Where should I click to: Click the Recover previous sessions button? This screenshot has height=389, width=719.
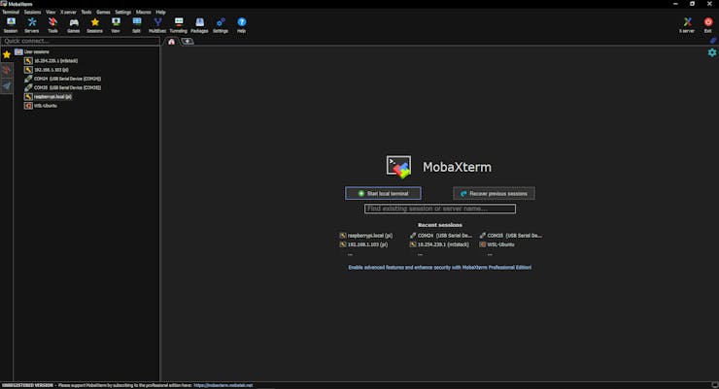[494, 193]
